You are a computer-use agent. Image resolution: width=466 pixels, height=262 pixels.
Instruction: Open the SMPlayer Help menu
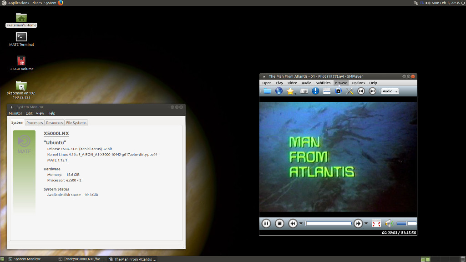tap(373, 83)
